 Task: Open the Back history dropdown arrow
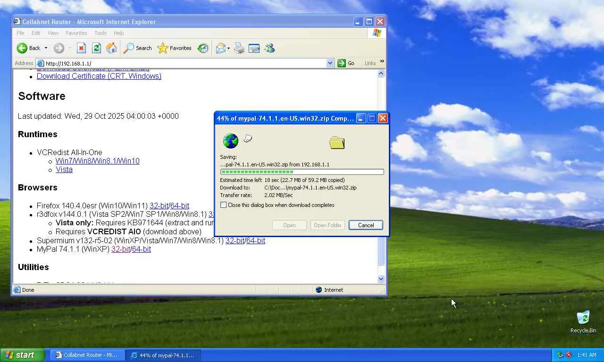point(46,48)
